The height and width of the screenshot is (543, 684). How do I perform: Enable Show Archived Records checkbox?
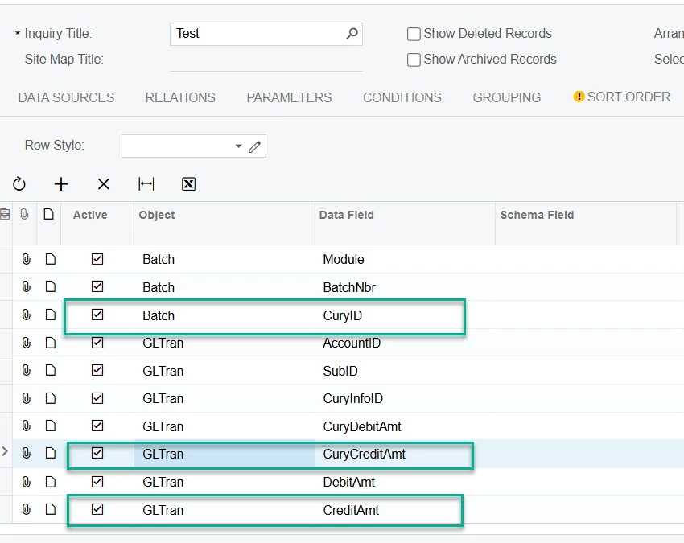pos(414,60)
